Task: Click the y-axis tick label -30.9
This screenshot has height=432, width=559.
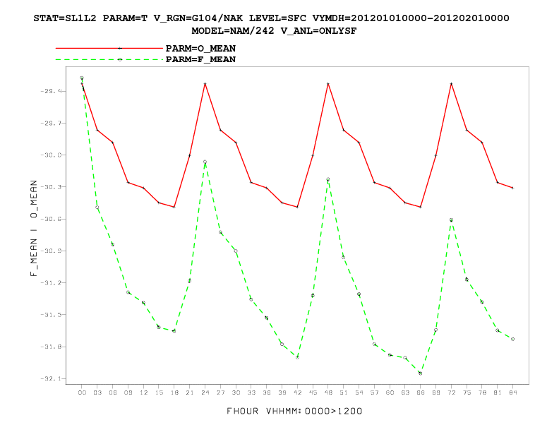Action: pyautogui.click(x=50, y=251)
